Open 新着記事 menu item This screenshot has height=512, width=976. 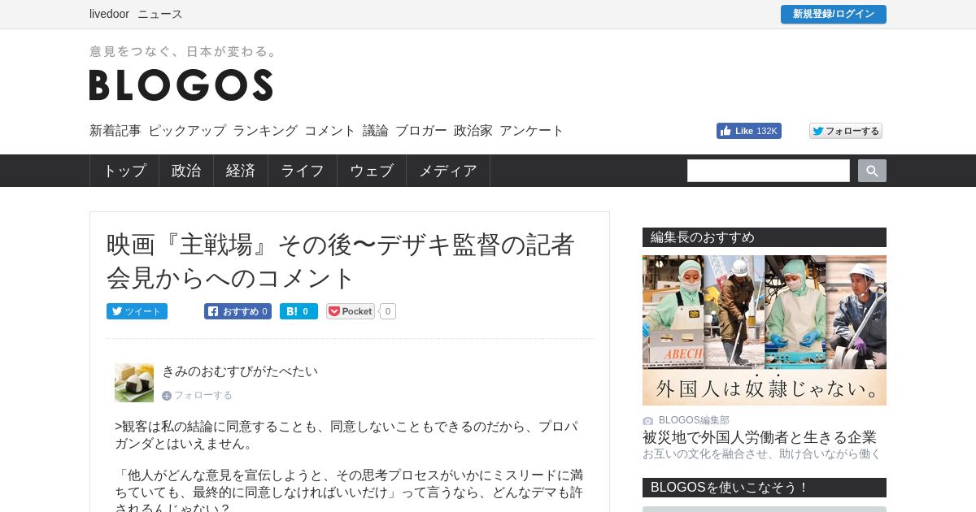click(x=115, y=131)
